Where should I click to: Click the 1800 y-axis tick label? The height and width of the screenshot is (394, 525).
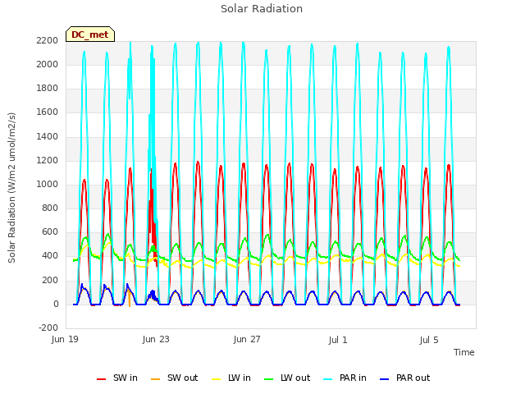48,89
